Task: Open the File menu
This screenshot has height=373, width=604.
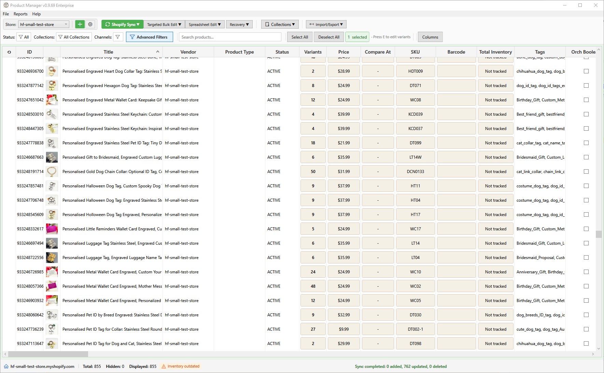Action: [5, 14]
